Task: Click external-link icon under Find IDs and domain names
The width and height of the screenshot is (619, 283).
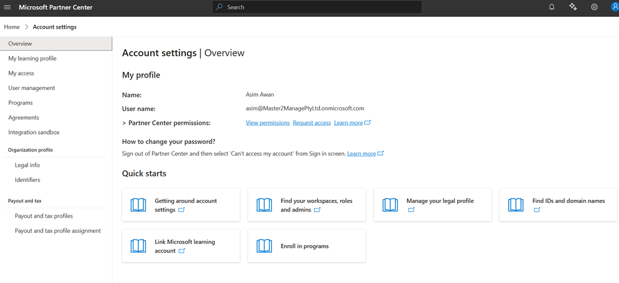Action: pos(537,210)
